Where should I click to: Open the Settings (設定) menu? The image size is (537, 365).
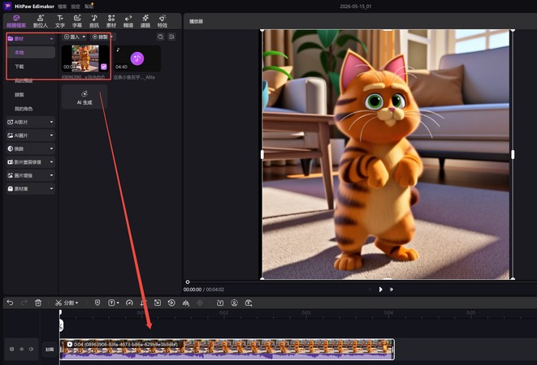point(76,6)
